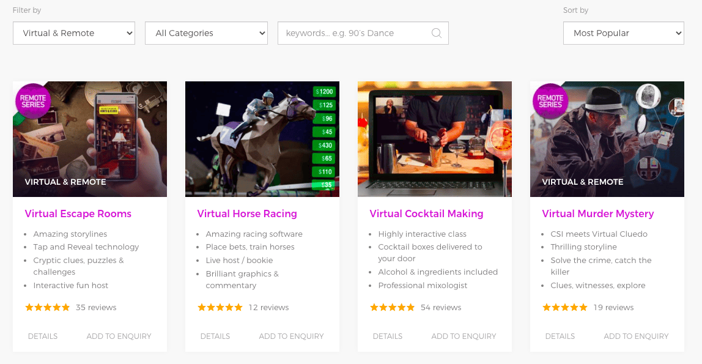Viewport: 702px width, 364px height.
Task: Open the Virtual & Remote filter dropdown
Action: (x=74, y=34)
